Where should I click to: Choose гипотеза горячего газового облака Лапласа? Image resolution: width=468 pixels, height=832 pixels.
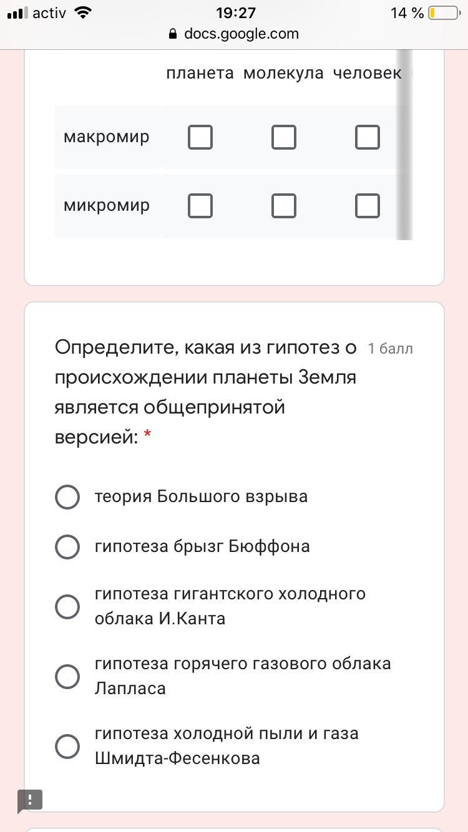click(x=67, y=676)
